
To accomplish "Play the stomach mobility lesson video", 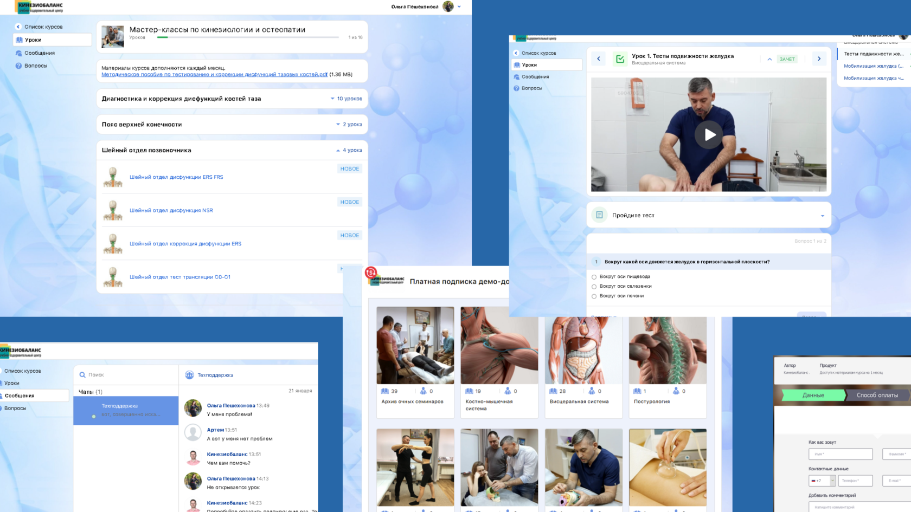I will click(709, 135).
